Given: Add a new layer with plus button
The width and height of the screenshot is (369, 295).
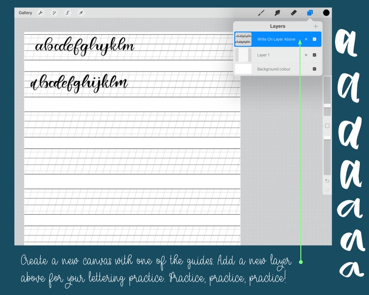Looking at the screenshot, I should (x=316, y=26).
